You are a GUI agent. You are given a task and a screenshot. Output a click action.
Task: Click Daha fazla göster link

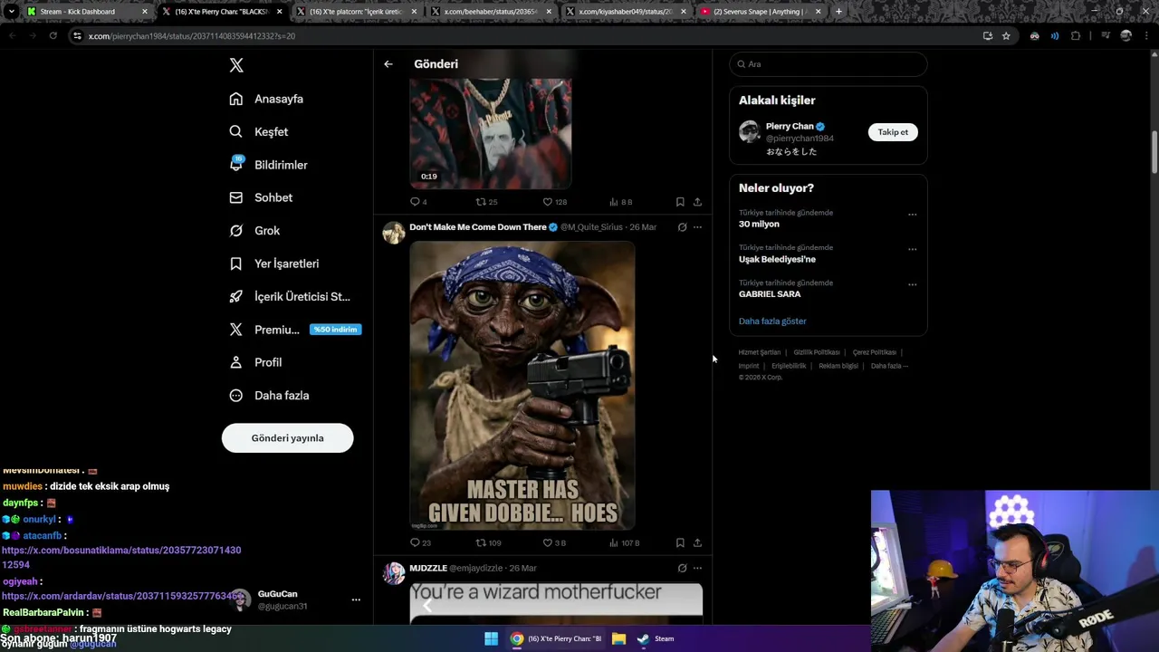pos(772,321)
